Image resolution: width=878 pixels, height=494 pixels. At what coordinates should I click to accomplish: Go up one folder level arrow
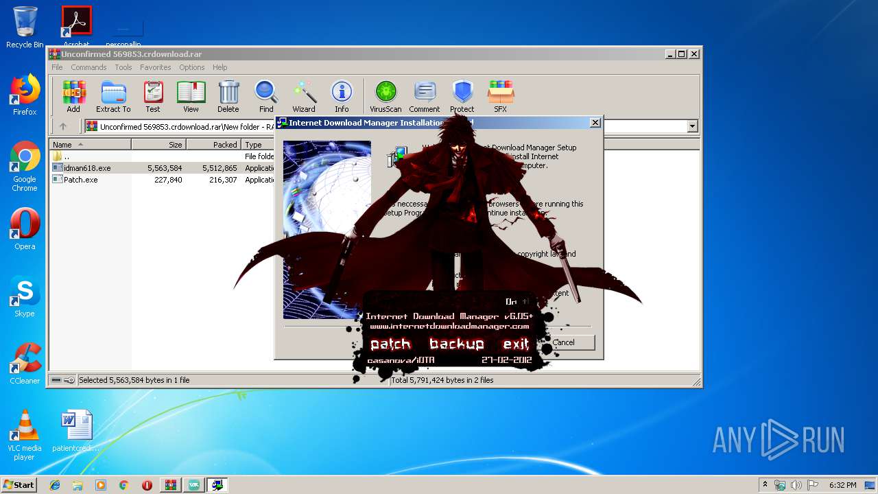click(x=63, y=126)
